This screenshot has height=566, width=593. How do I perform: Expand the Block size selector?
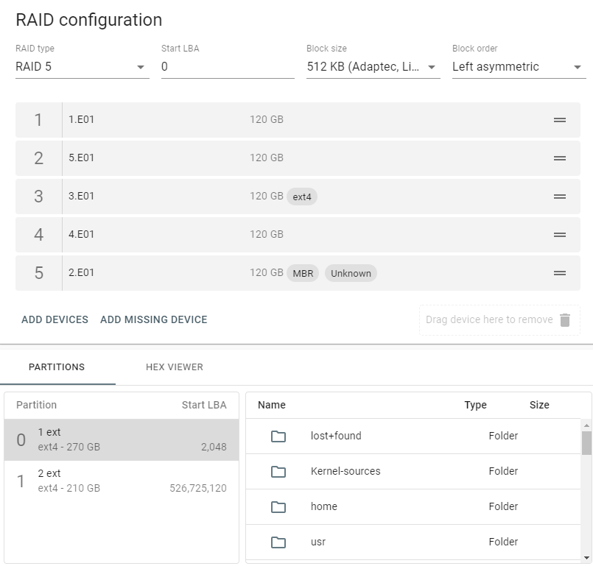pyautogui.click(x=431, y=66)
